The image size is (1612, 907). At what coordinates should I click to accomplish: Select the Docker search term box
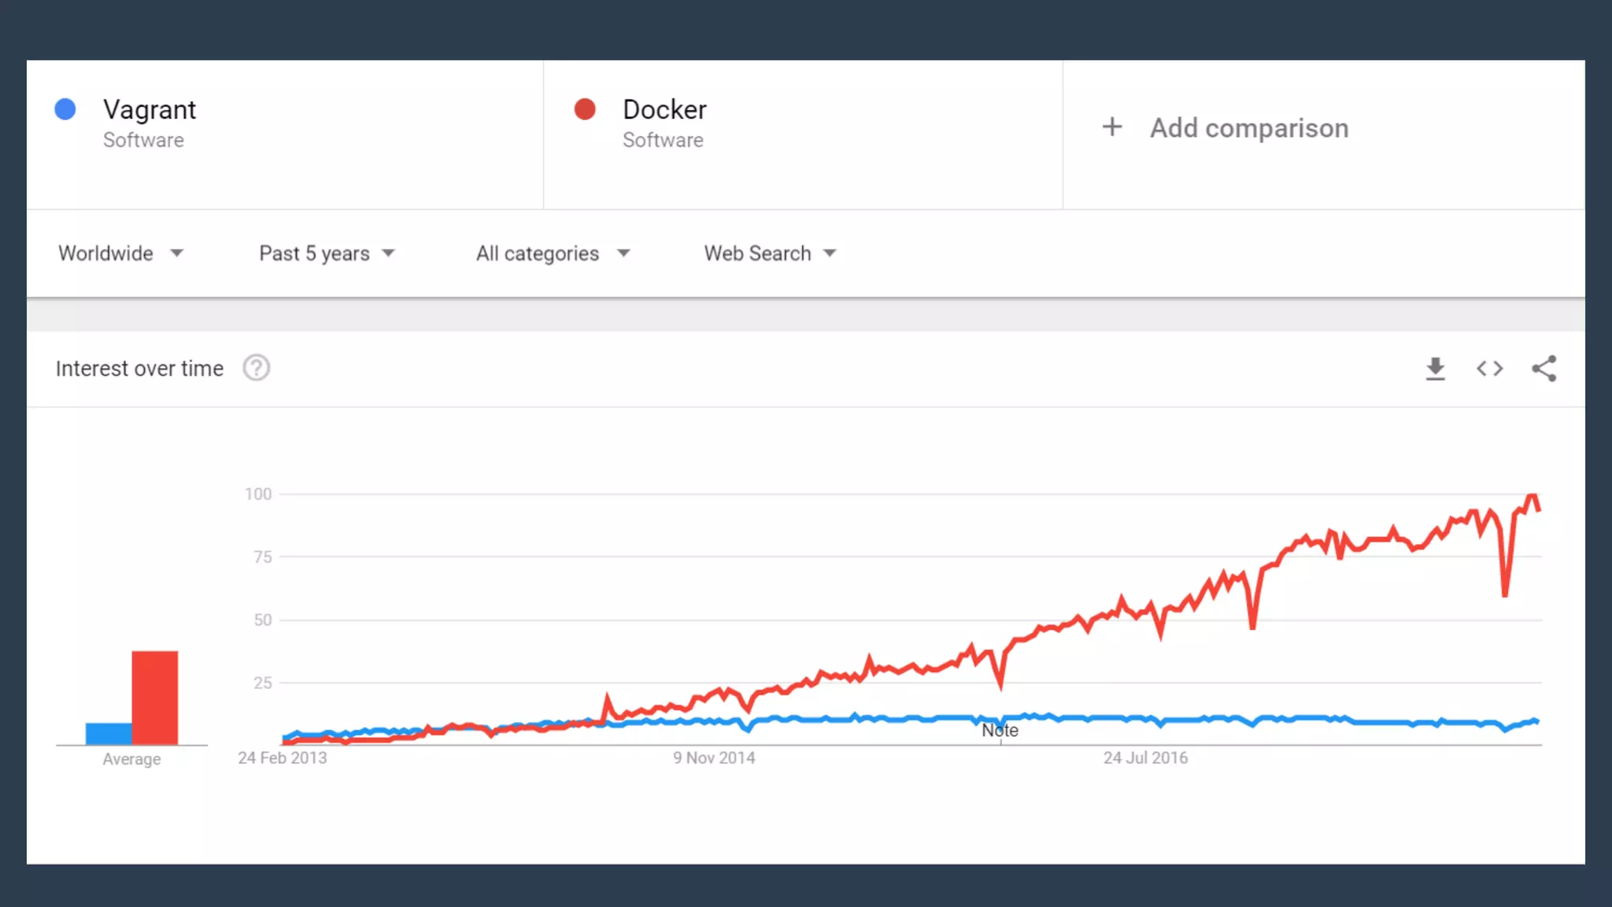point(664,110)
